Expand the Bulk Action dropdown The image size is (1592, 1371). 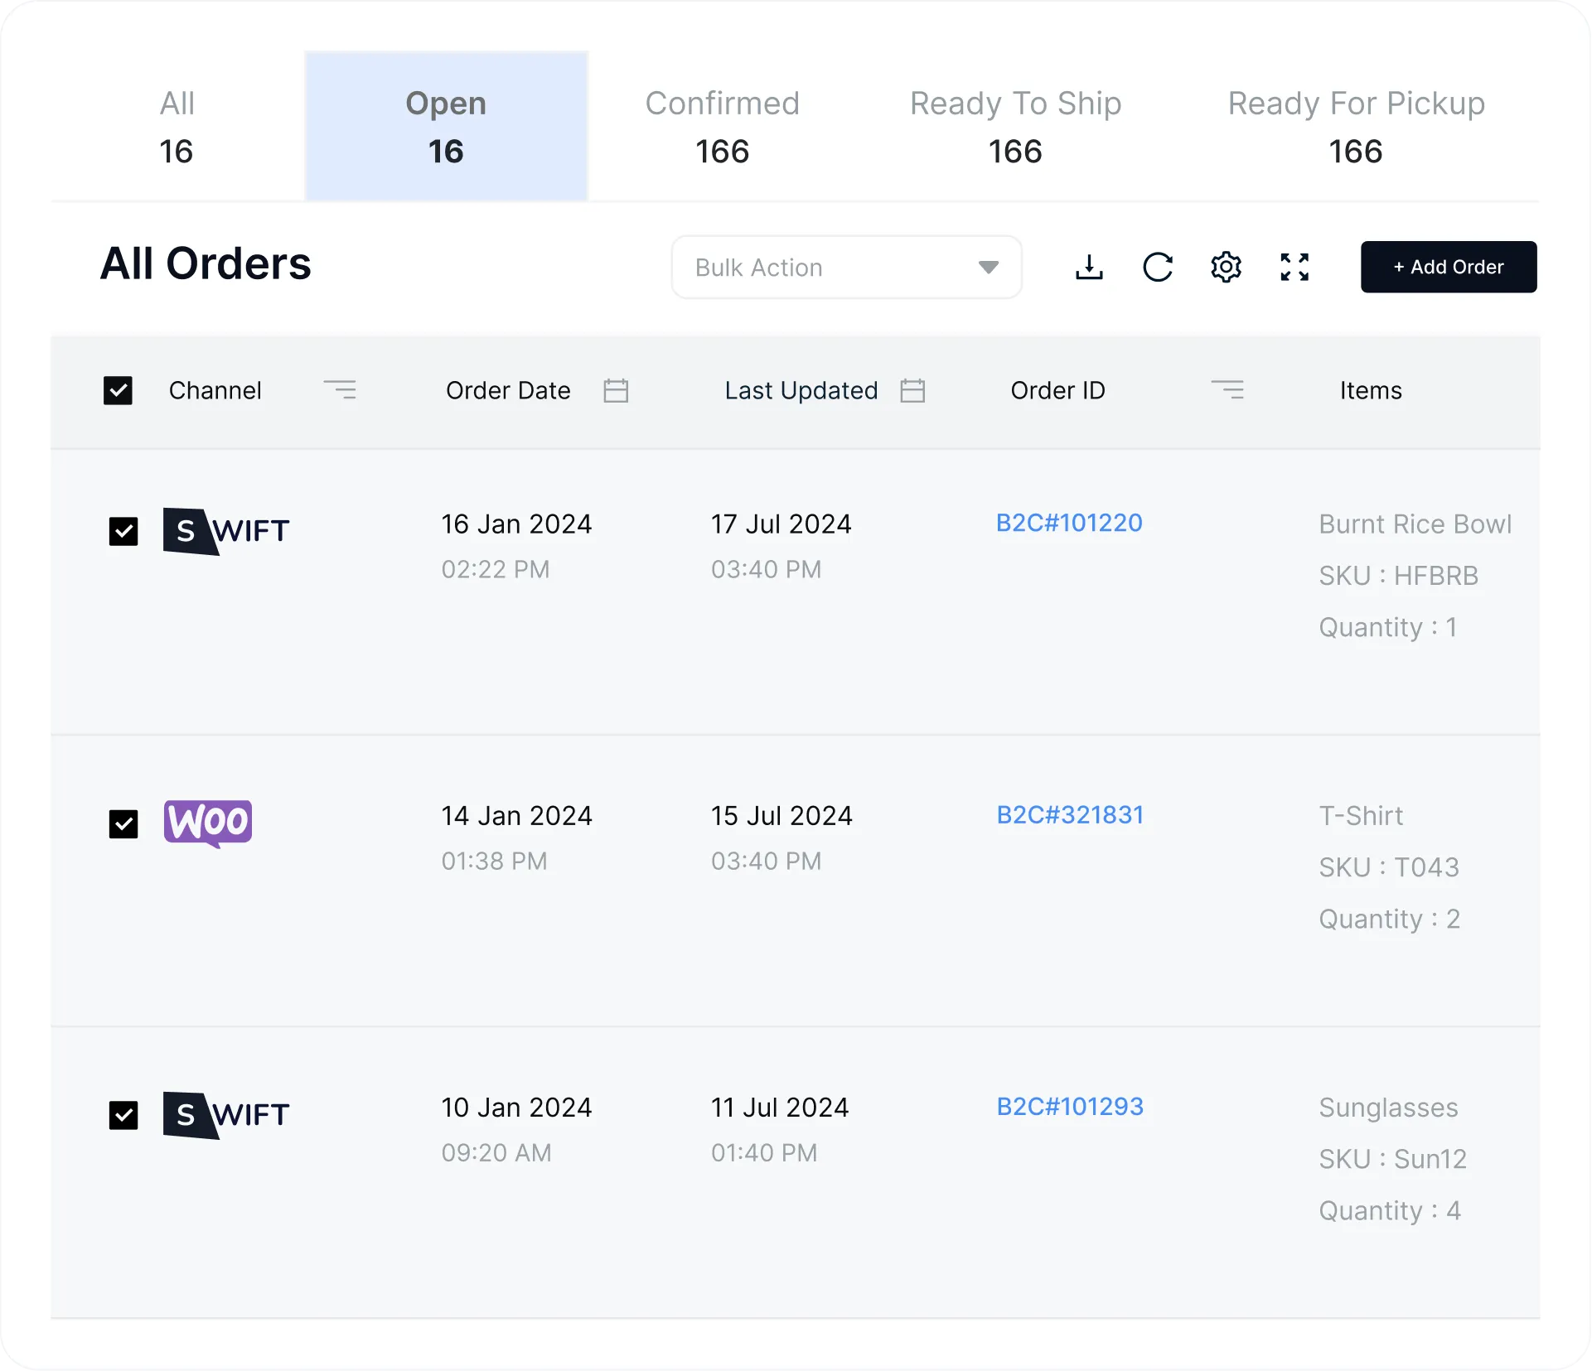846,267
